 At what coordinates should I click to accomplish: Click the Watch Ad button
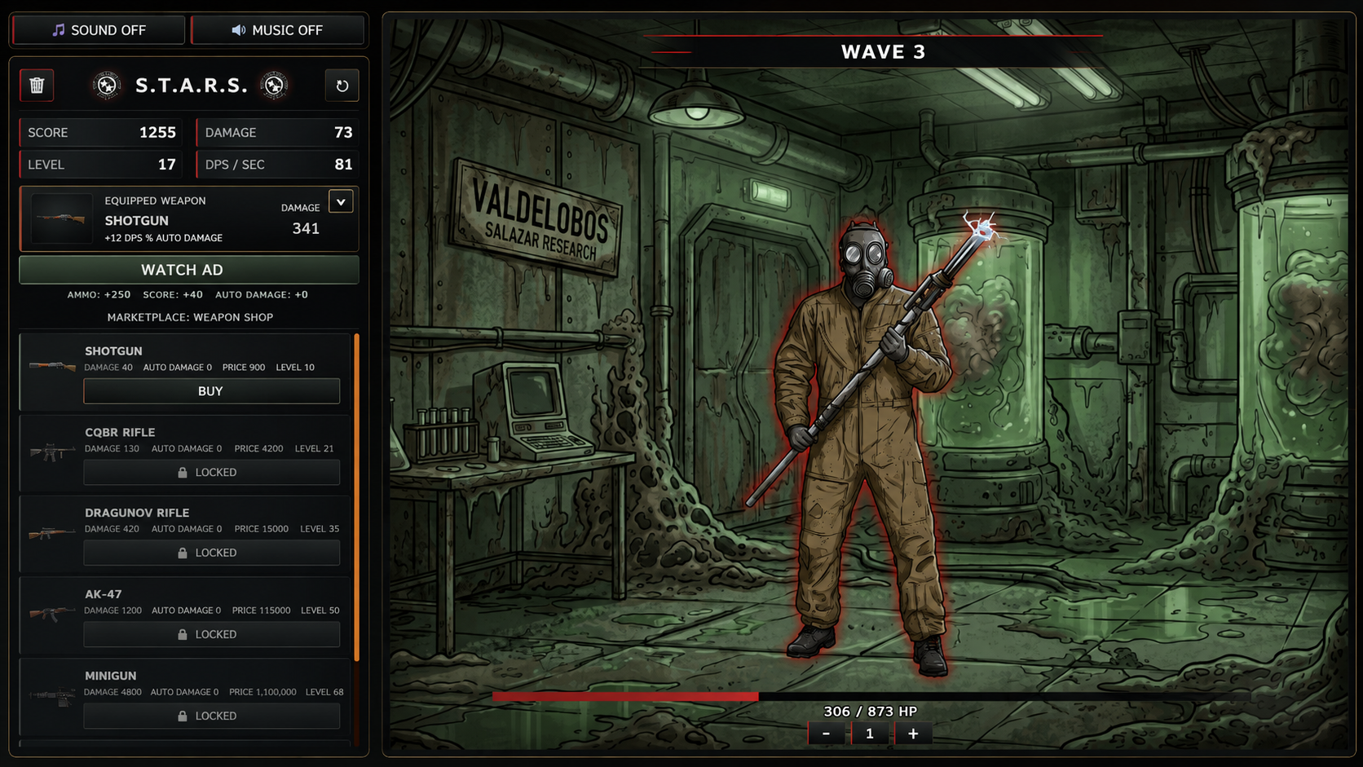coord(189,270)
